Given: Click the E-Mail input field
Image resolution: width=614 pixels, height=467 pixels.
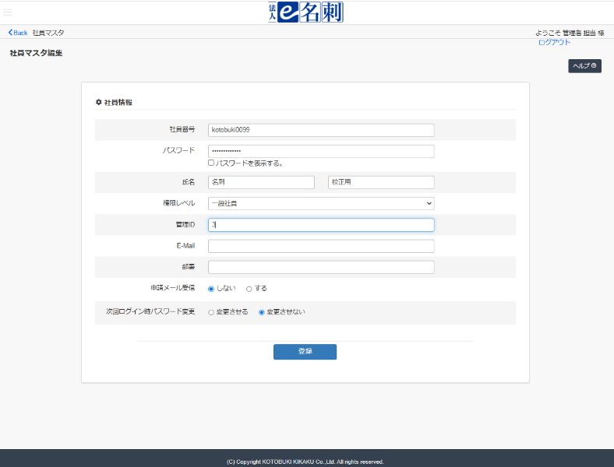Looking at the screenshot, I should [x=321, y=246].
